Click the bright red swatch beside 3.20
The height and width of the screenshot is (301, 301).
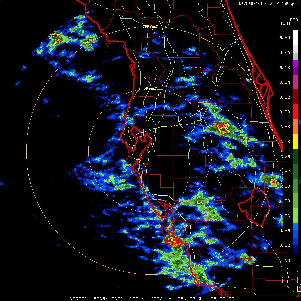coord(295,112)
